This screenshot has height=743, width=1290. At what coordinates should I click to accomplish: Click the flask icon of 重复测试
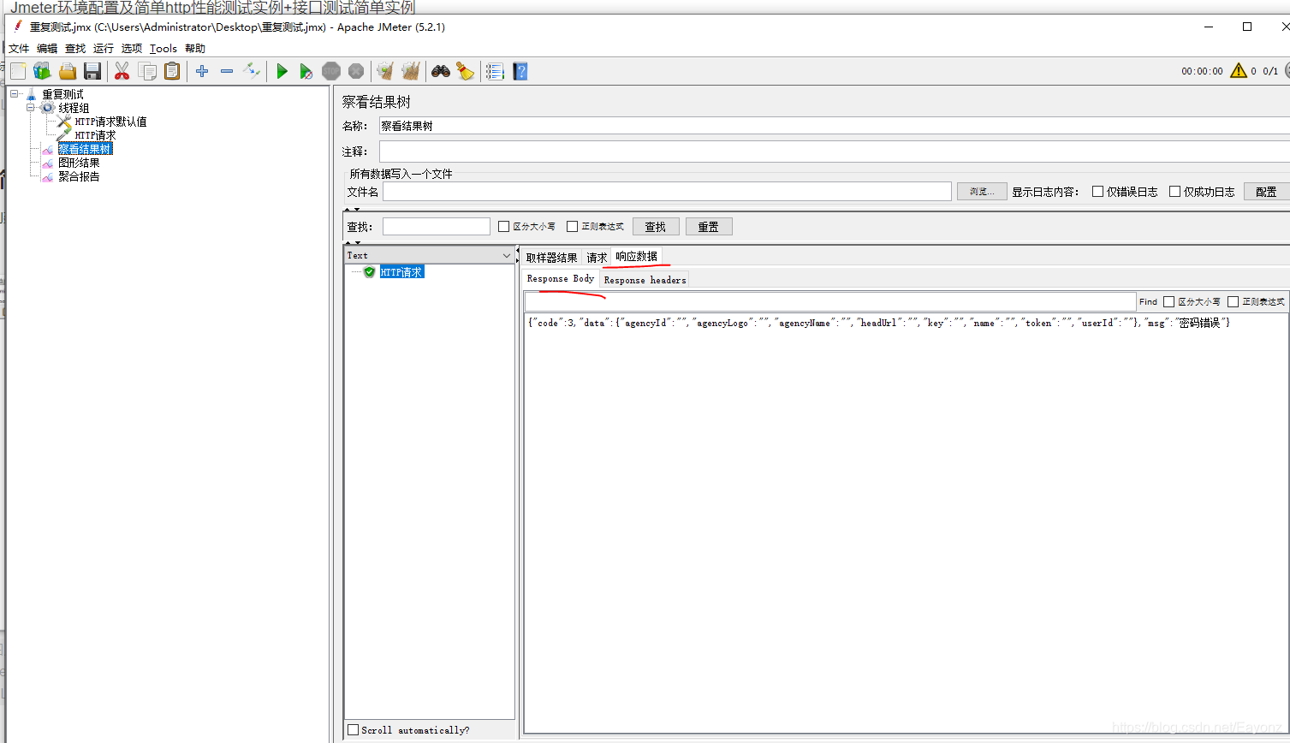(x=32, y=94)
